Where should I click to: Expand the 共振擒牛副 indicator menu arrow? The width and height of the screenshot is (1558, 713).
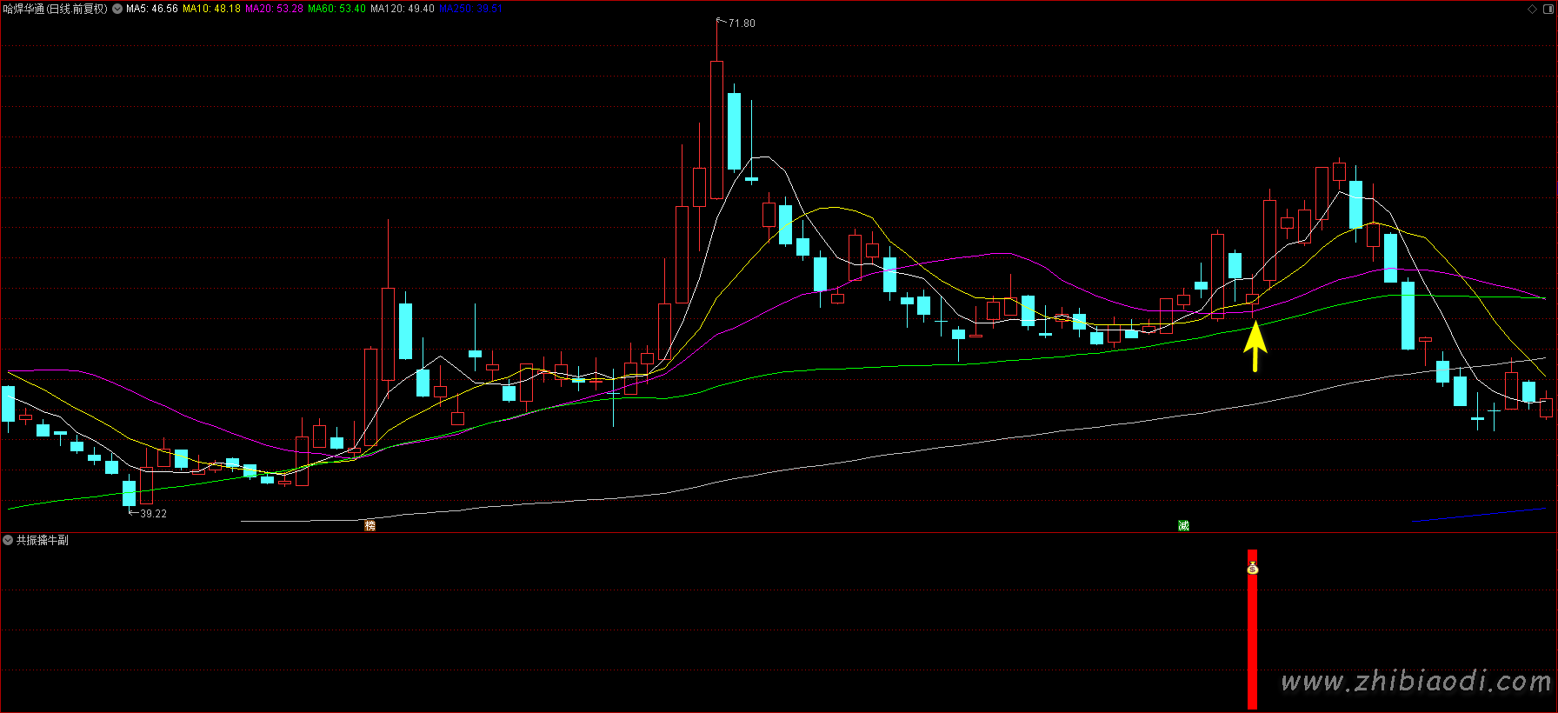8,540
